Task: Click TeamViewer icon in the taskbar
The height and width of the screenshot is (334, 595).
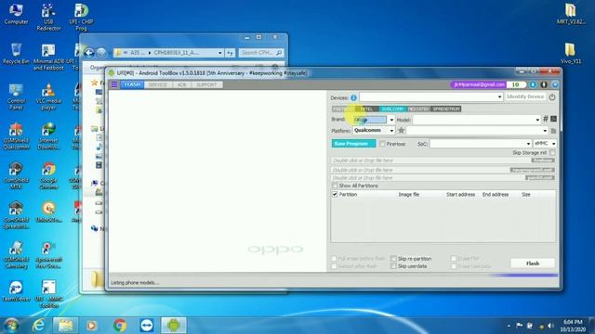Action: click(x=147, y=326)
